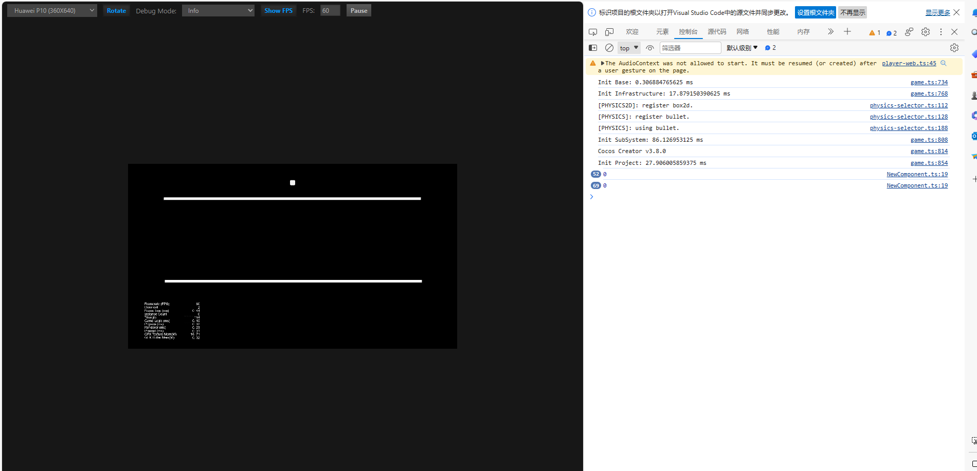Click the white square in game canvas
The height and width of the screenshot is (471, 977).
point(293,183)
